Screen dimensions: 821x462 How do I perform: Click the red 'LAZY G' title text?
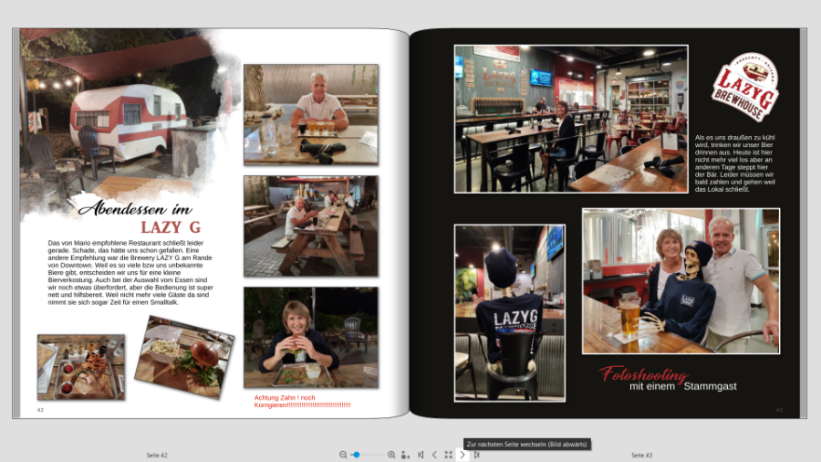click(171, 227)
